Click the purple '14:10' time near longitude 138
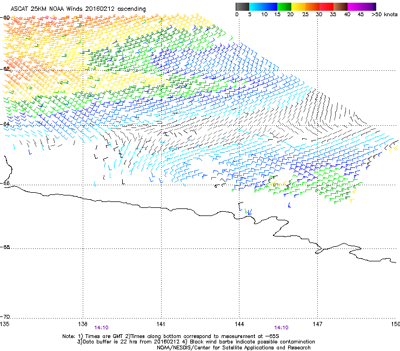400x351 pixels. 101,328
